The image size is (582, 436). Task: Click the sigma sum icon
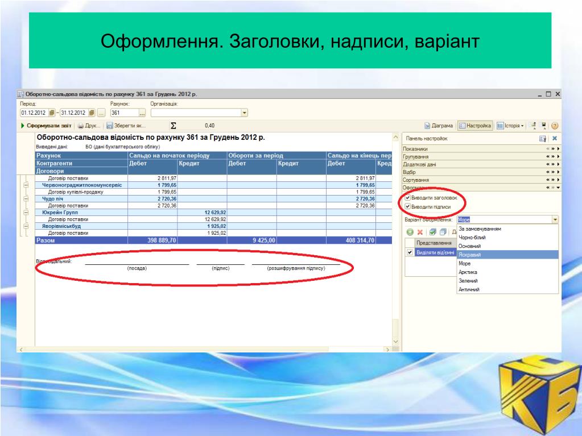coord(174,126)
